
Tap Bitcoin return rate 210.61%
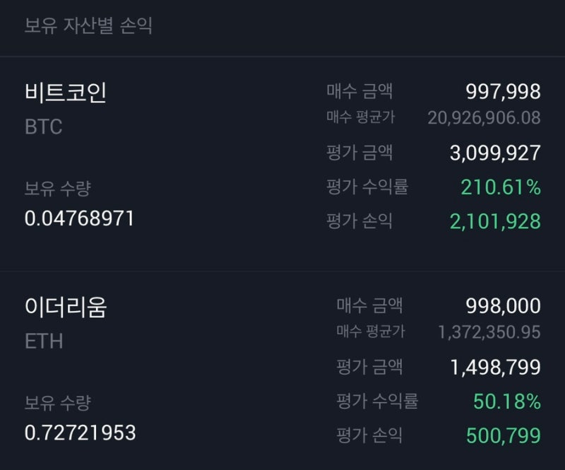[501, 187]
